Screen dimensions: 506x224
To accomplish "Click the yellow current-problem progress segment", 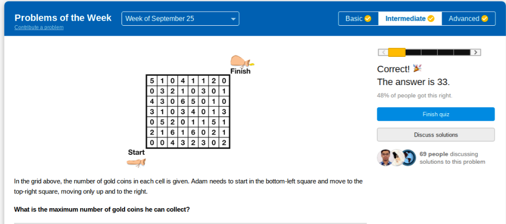I will 397,52.
